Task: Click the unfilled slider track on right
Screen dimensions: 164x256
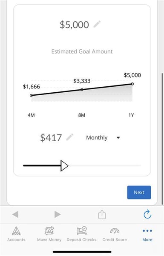Action: pyautogui.click(x=105, y=165)
